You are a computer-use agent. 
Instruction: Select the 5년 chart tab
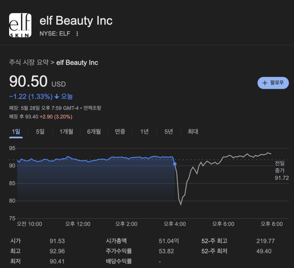coord(169,131)
